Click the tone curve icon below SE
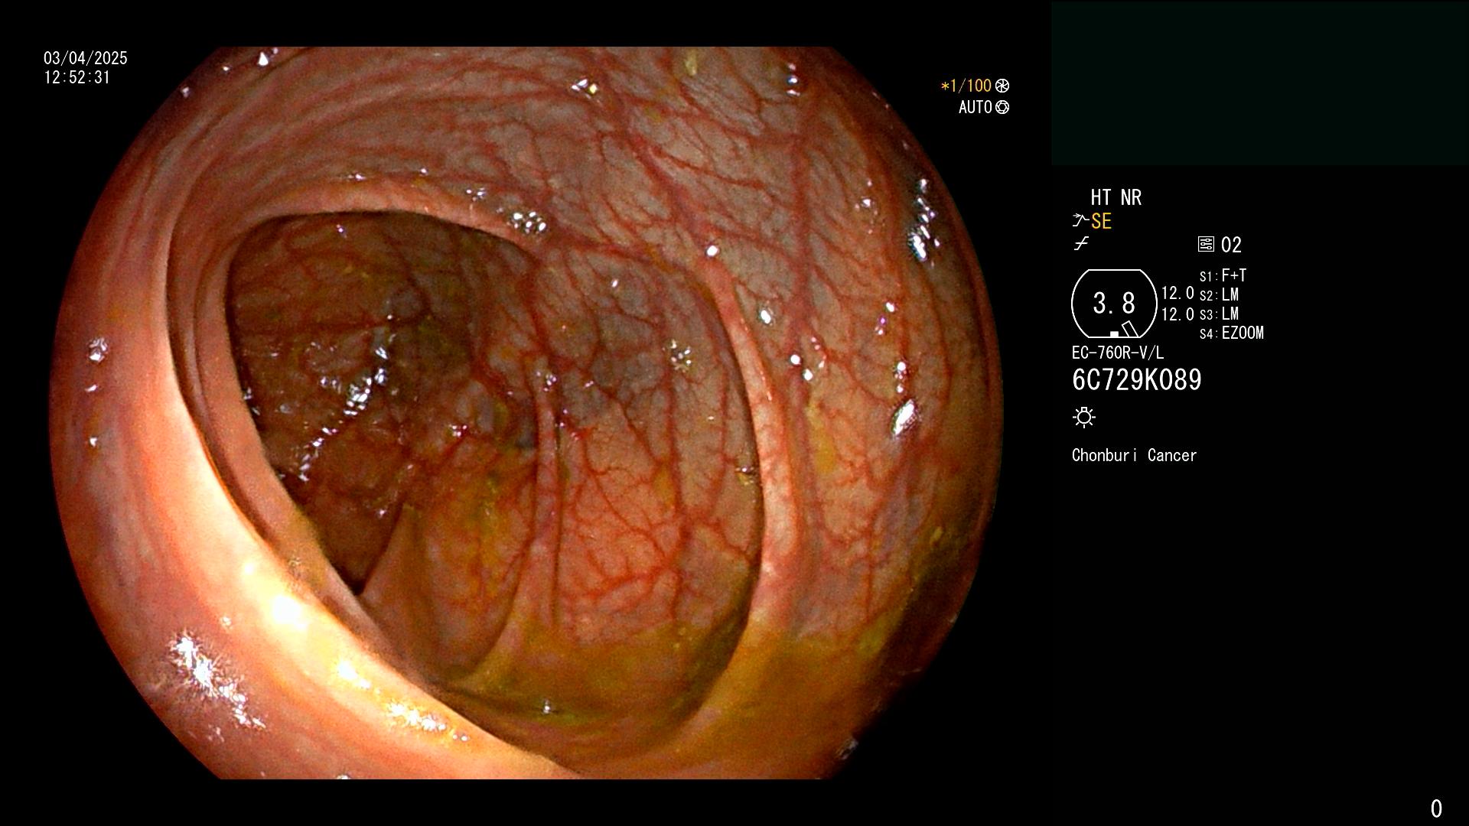Screen dimensions: 1469x826 point(1081,244)
